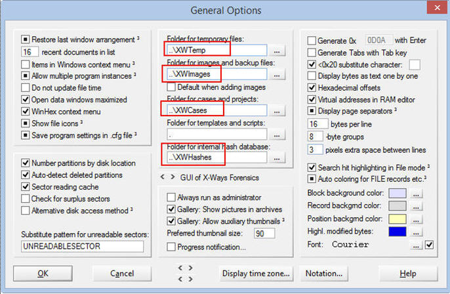Open Record background color picker button

(x=417, y=206)
